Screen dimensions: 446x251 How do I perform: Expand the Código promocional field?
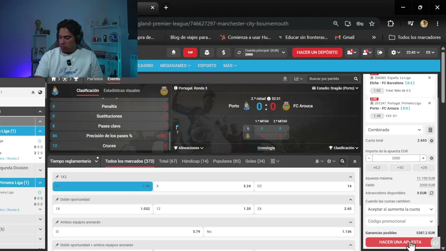coord(400,221)
